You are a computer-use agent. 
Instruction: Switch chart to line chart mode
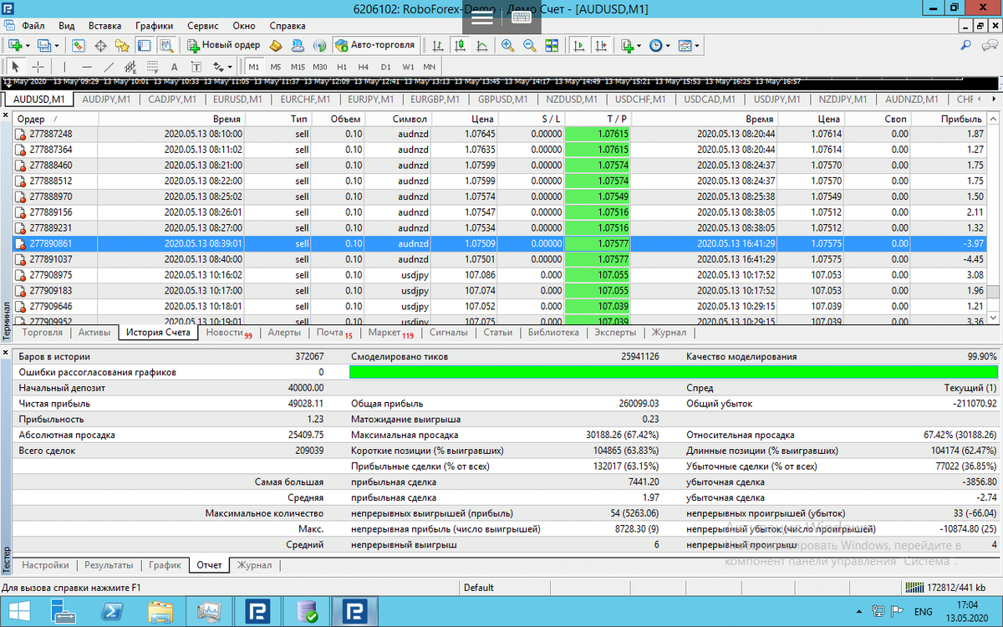[x=481, y=45]
